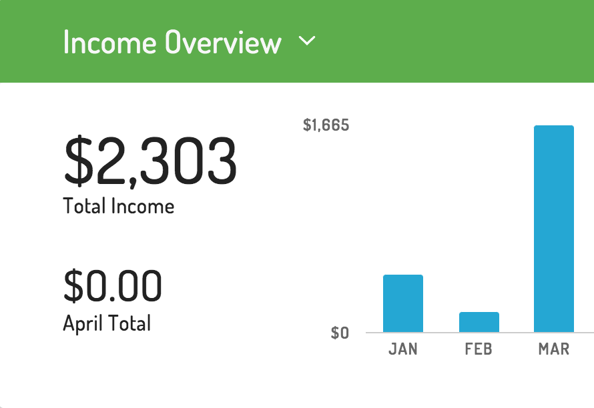Click the JAN axis label
The height and width of the screenshot is (408, 594).
(x=403, y=349)
